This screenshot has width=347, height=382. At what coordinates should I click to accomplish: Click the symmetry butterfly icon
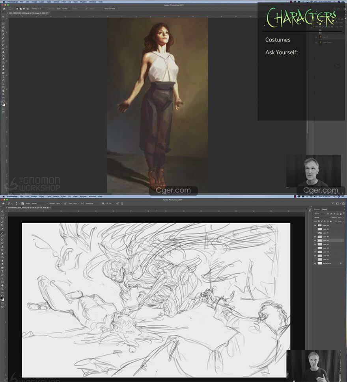[122, 204]
